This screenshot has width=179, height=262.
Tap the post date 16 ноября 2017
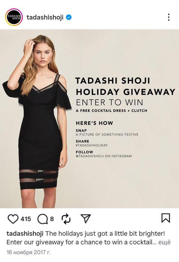tap(28, 252)
